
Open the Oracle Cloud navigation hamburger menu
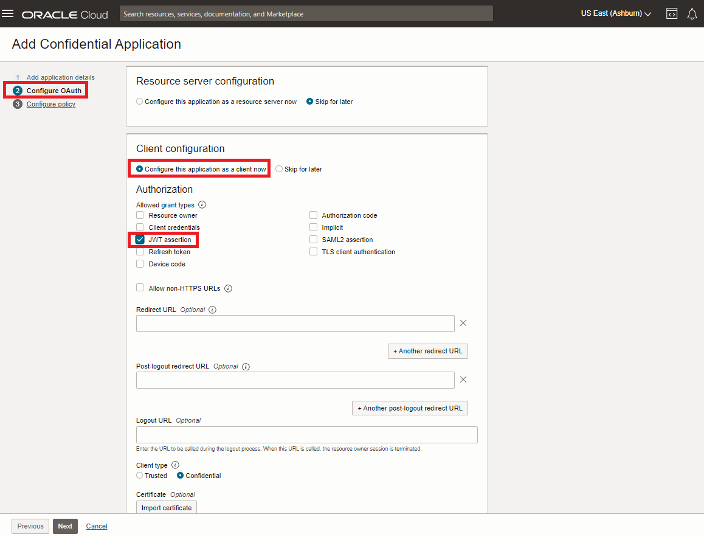click(x=8, y=13)
